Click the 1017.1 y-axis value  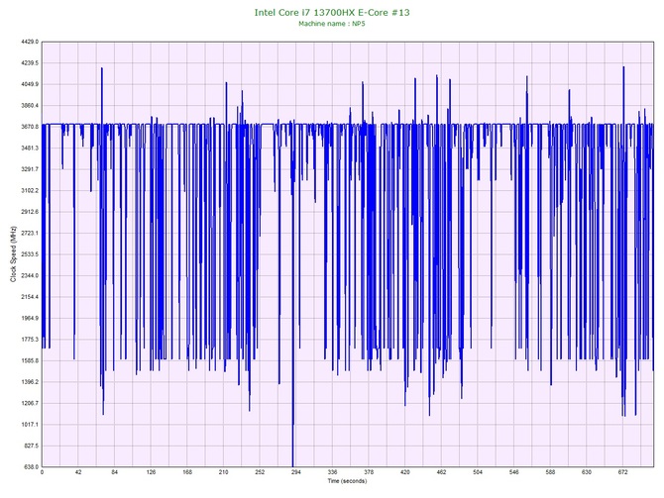click(30, 425)
